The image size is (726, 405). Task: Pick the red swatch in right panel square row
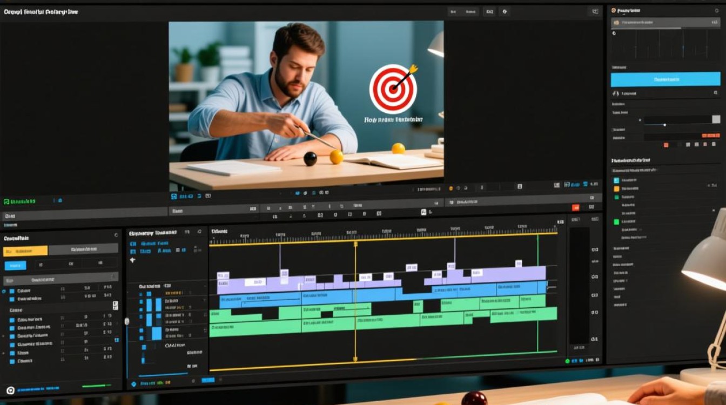coord(666,145)
